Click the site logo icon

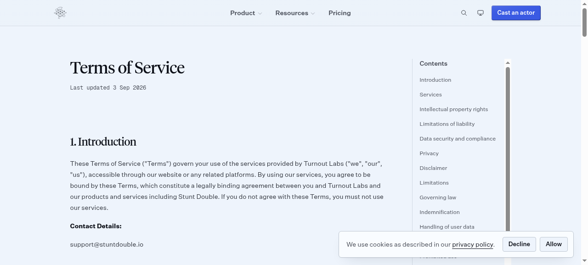[x=60, y=13]
